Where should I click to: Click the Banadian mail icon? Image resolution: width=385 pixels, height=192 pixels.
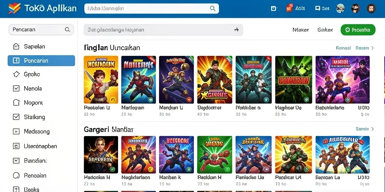(16, 160)
